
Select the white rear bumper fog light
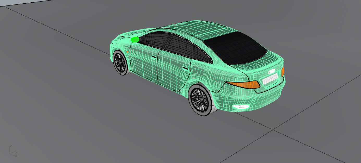tap(240, 106)
